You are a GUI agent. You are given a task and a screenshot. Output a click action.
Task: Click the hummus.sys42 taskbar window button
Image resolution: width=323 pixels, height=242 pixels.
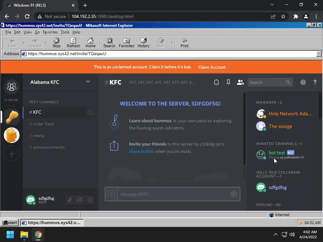click(52, 223)
